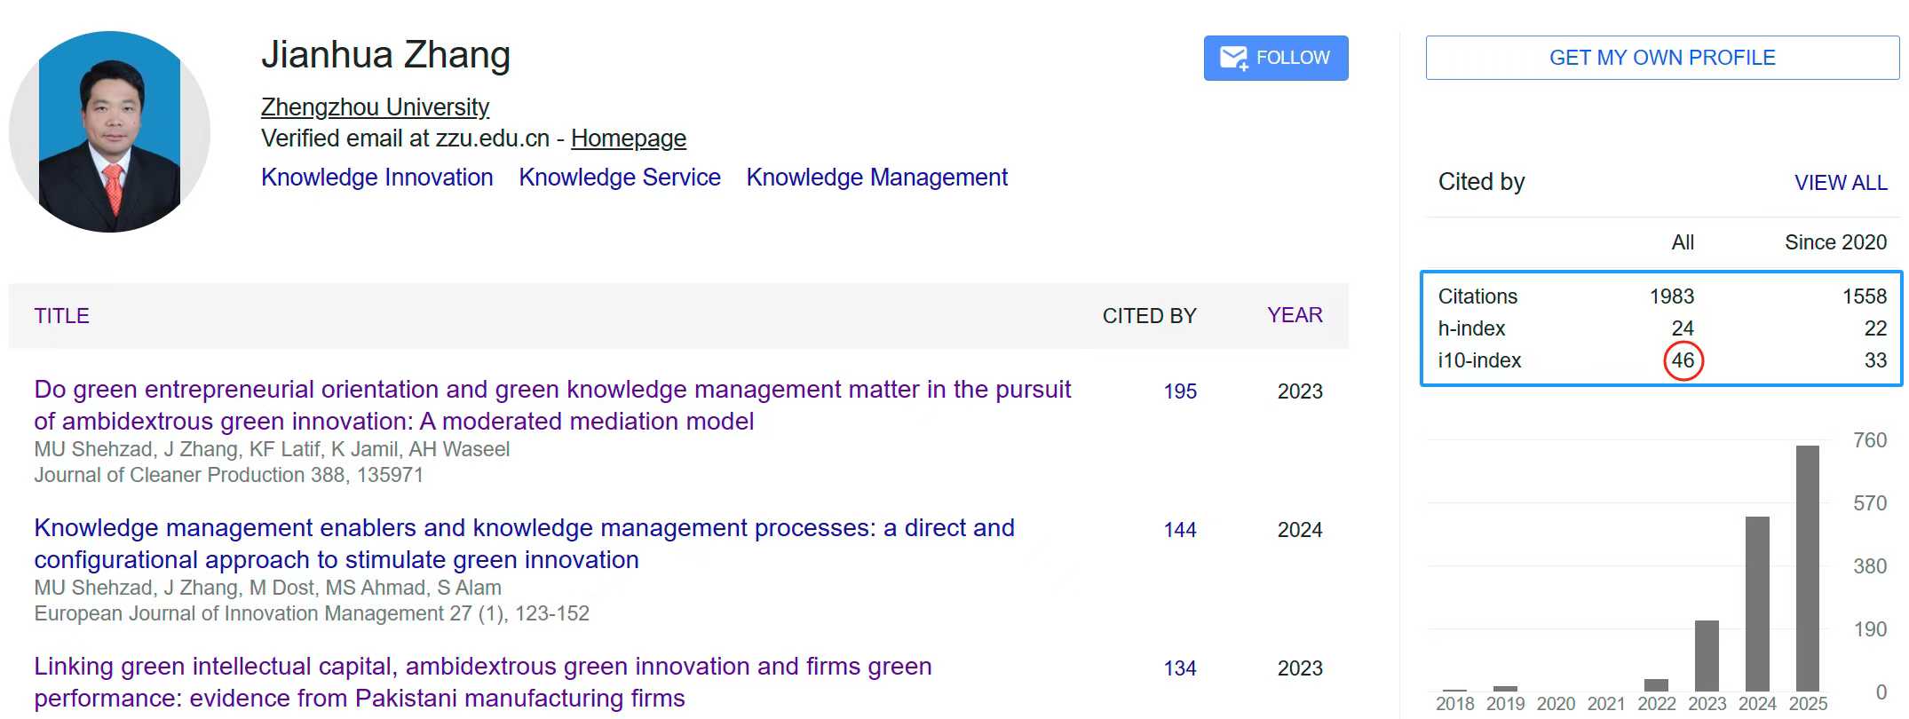Open the 134 citations count link

point(1179,668)
